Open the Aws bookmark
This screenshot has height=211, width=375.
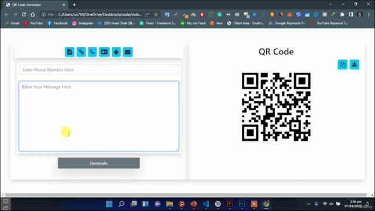click(216, 23)
